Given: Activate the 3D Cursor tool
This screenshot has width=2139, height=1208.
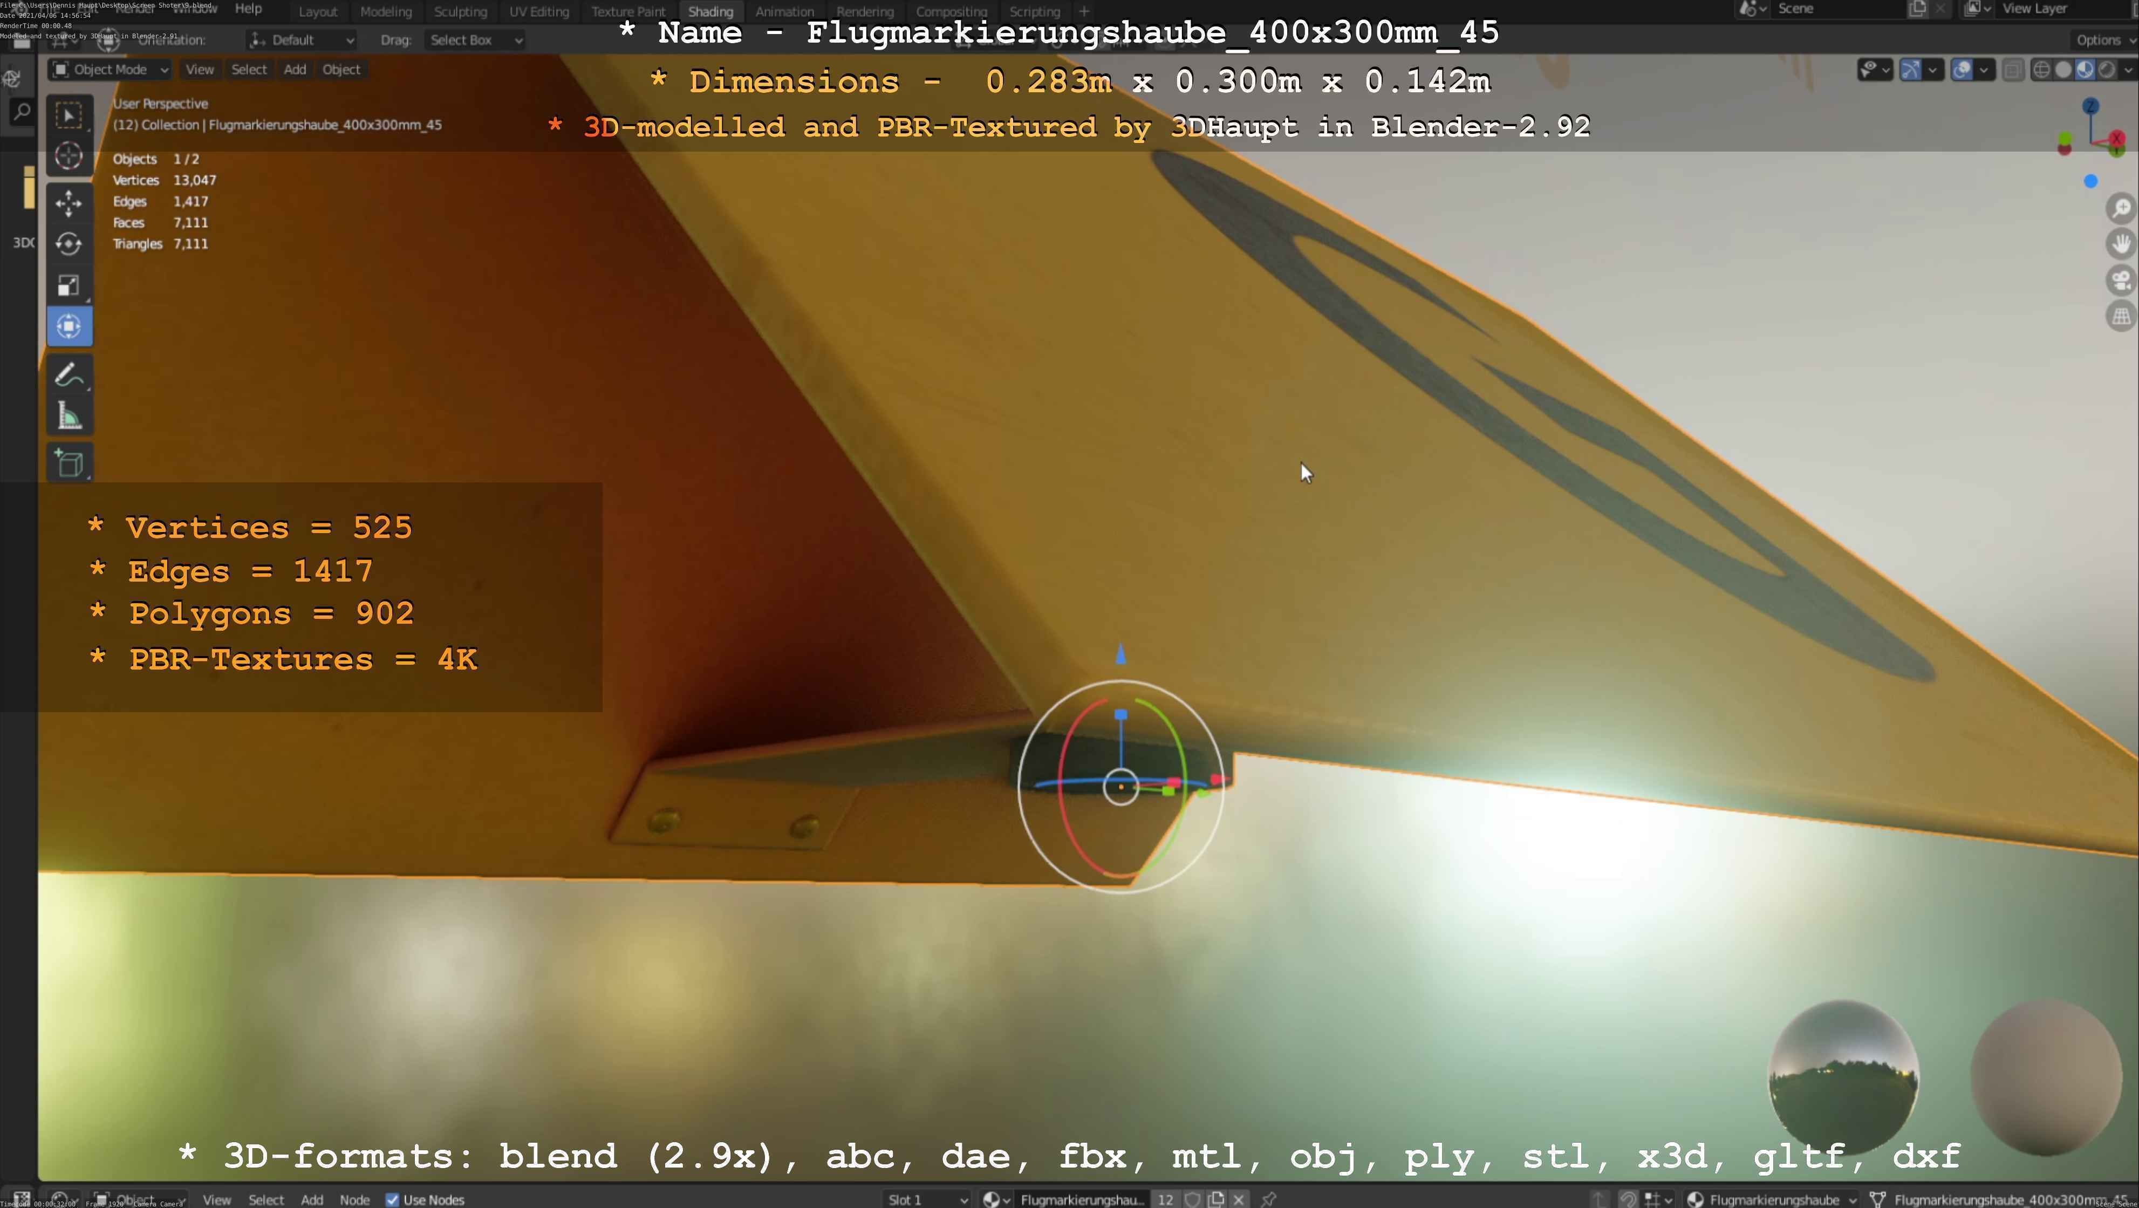Looking at the screenshot, I should 69,155.
